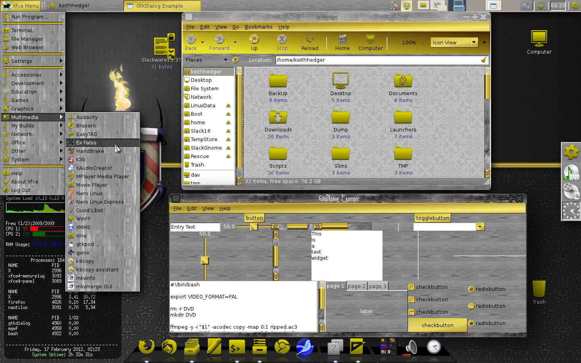Click the horizontal 50.0 slider handle
Viewport: 581px width, 363px height.
(x=254, y=227)
